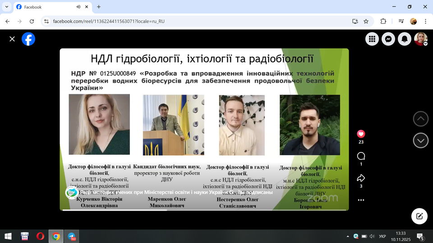Share this reel

[361, 178]
